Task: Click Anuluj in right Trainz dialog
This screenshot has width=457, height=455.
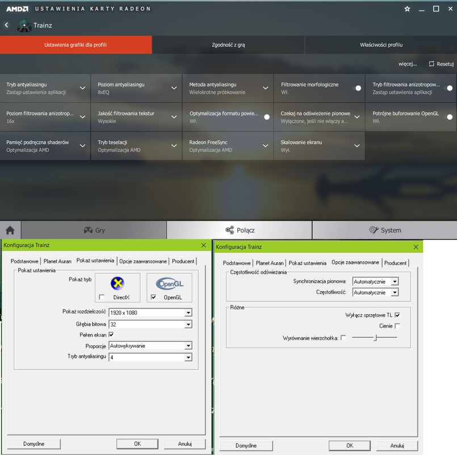Action: point(397,446)
